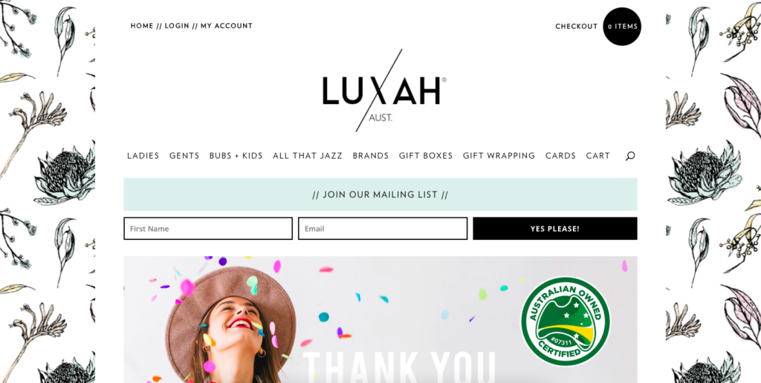Open the search magnifier icon
This screenshot has height=383, width=761.
pyautogui.click(x=630, y=156)
